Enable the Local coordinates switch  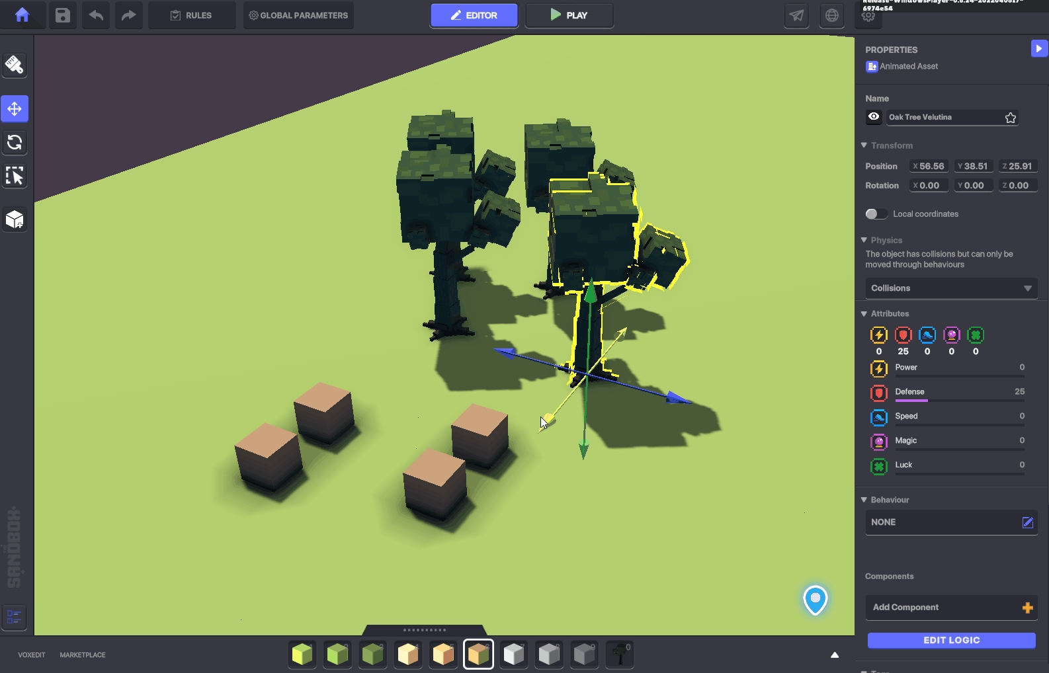876,214
